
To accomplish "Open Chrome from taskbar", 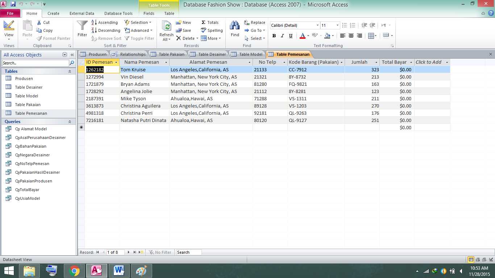I will (x=74, y=271).
